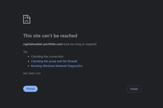Viewport: 163px width, 108px height.
Task: Click the 'Checking the connection' suggestion text
Action: click(47, 57)
